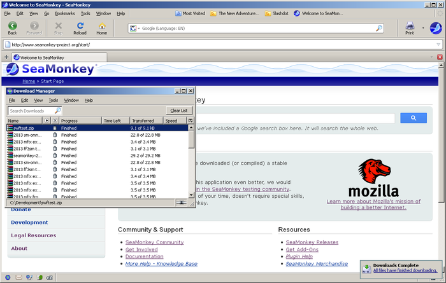Open the Go menu in browser
Screen dimensions: 446x283
47,13
